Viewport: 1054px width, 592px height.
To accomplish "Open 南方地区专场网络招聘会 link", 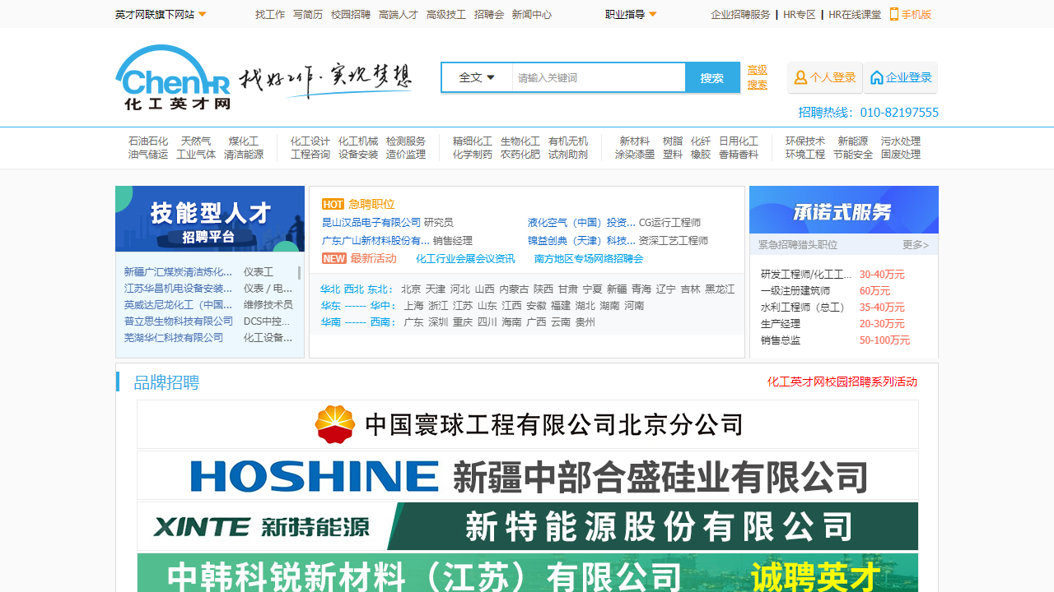I will click(x=589, y=259).
